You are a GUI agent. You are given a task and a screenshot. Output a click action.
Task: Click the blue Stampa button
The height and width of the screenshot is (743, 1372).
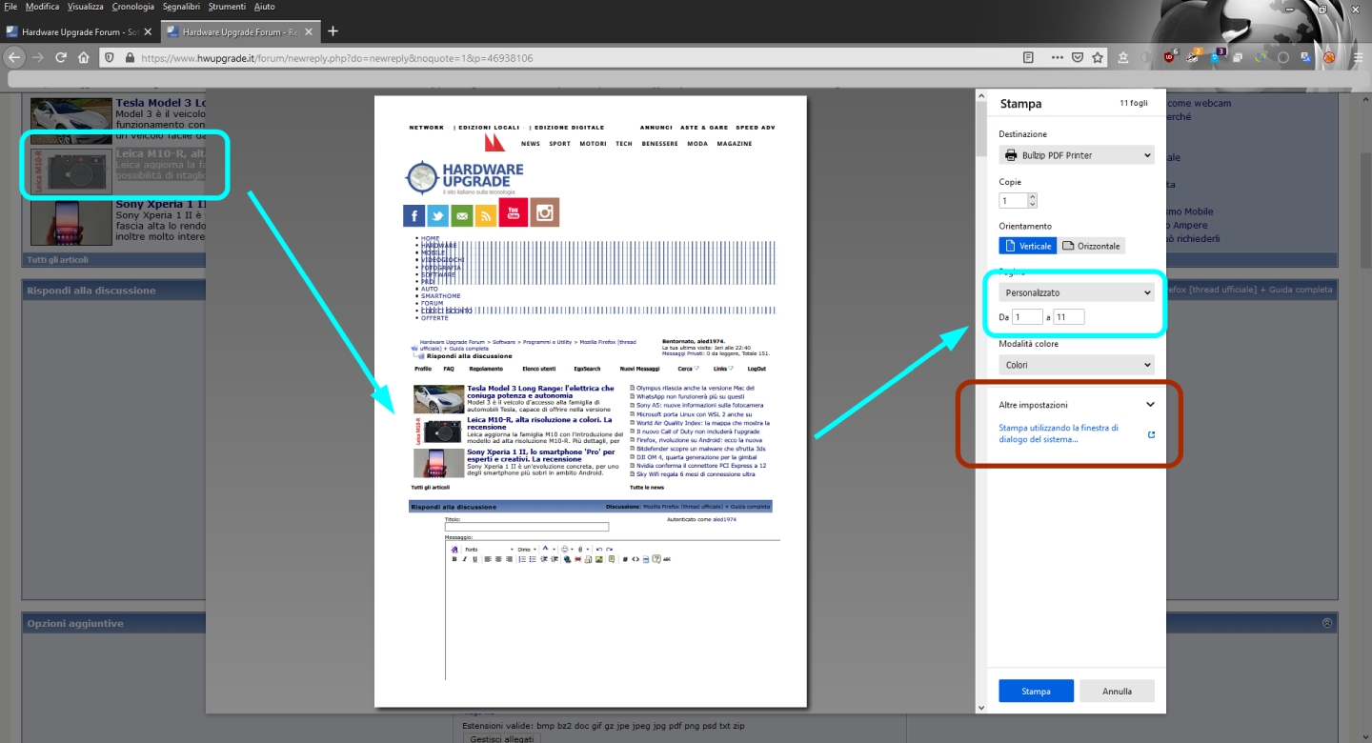click(1037, 692)
